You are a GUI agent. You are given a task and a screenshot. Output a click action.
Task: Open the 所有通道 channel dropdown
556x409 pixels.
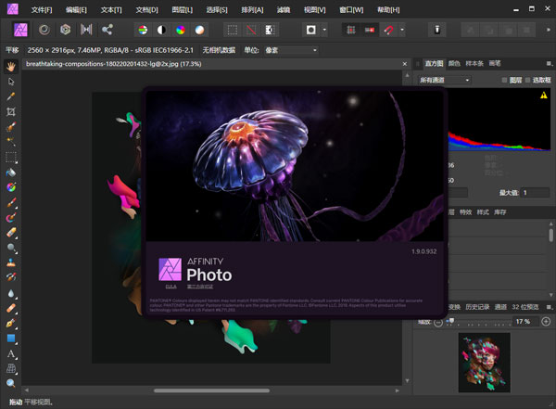446,80
